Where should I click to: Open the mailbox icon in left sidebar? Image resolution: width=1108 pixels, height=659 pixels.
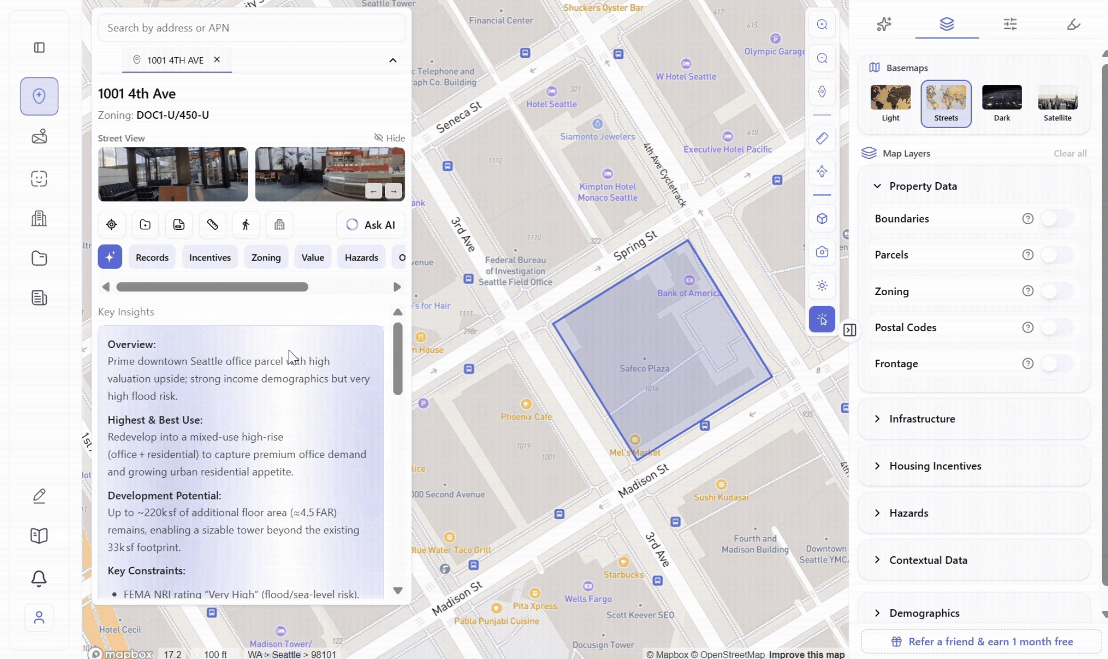coord(39,137)
